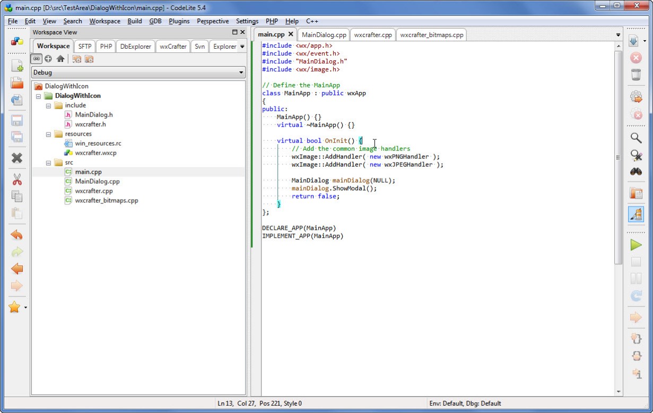Viewport: 653px width, 413px height.
Task: Click the scissors Cut icon
Action: [x=17, y=179]
